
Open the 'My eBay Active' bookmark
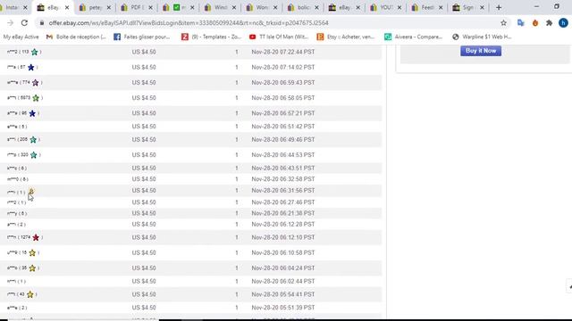21,37
